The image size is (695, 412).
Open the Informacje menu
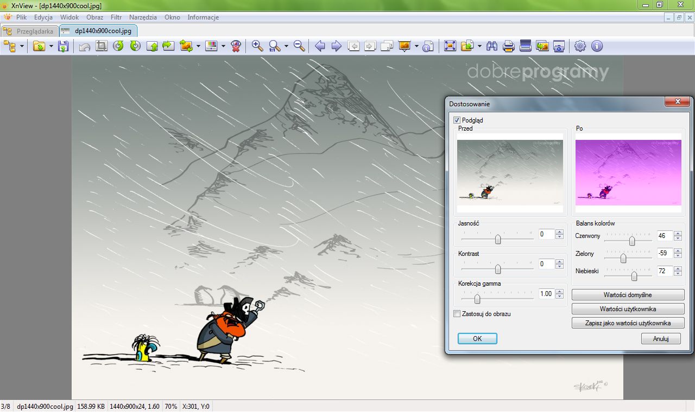click(203, 17)
